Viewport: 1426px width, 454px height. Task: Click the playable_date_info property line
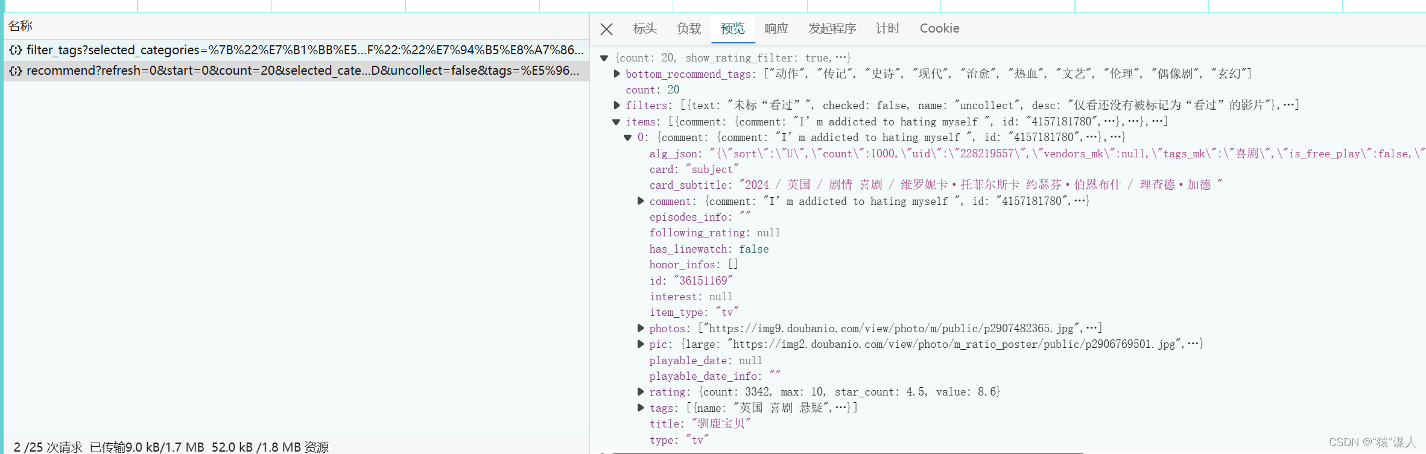coord(715,376)
